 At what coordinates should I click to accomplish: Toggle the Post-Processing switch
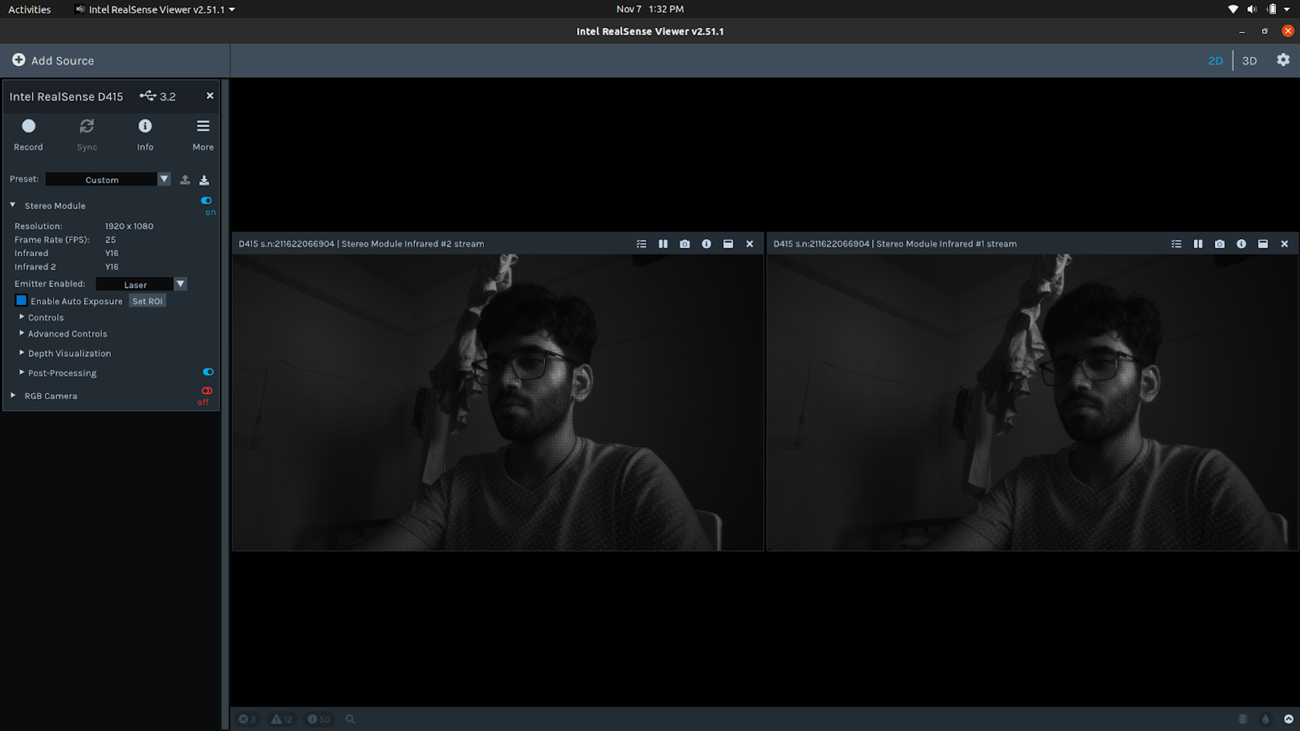[x=208, y=372]
